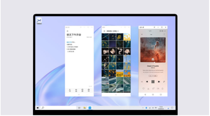Collapse the music player with down chevron
Image resolution: width=210 pixels, height=116 pixels.
coord(142,34)
